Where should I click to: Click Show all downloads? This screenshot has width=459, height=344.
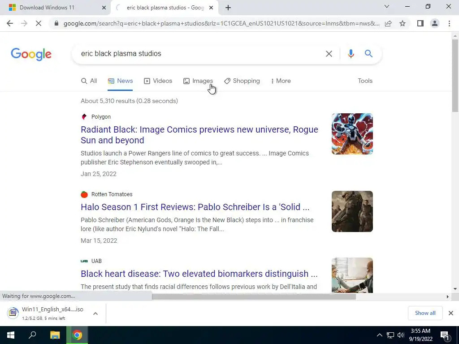pyautogui.click(x=425, y=313)
